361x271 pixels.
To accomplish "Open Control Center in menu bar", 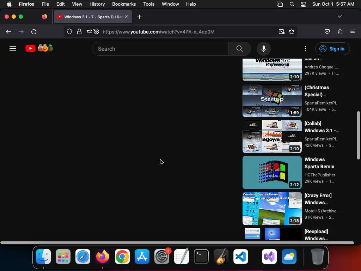I will (304, 4).
